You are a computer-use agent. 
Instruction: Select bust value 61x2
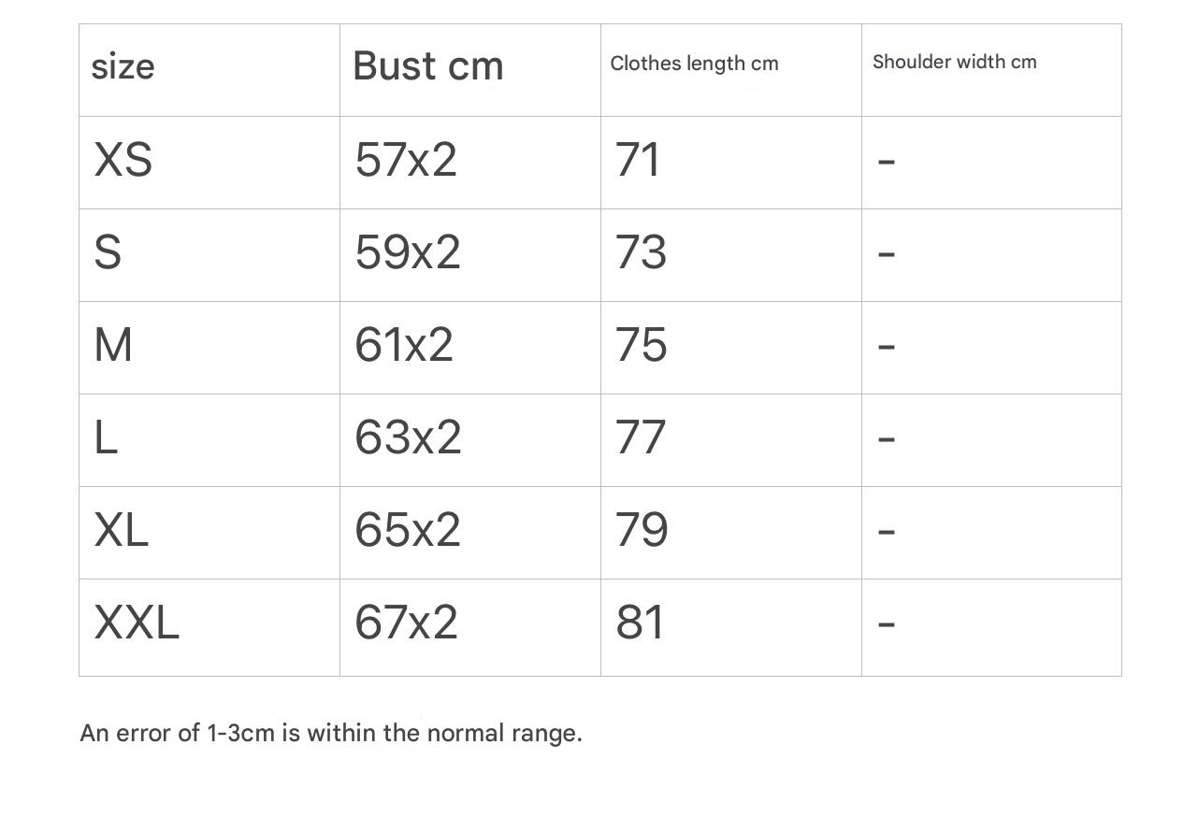(404, 345)
